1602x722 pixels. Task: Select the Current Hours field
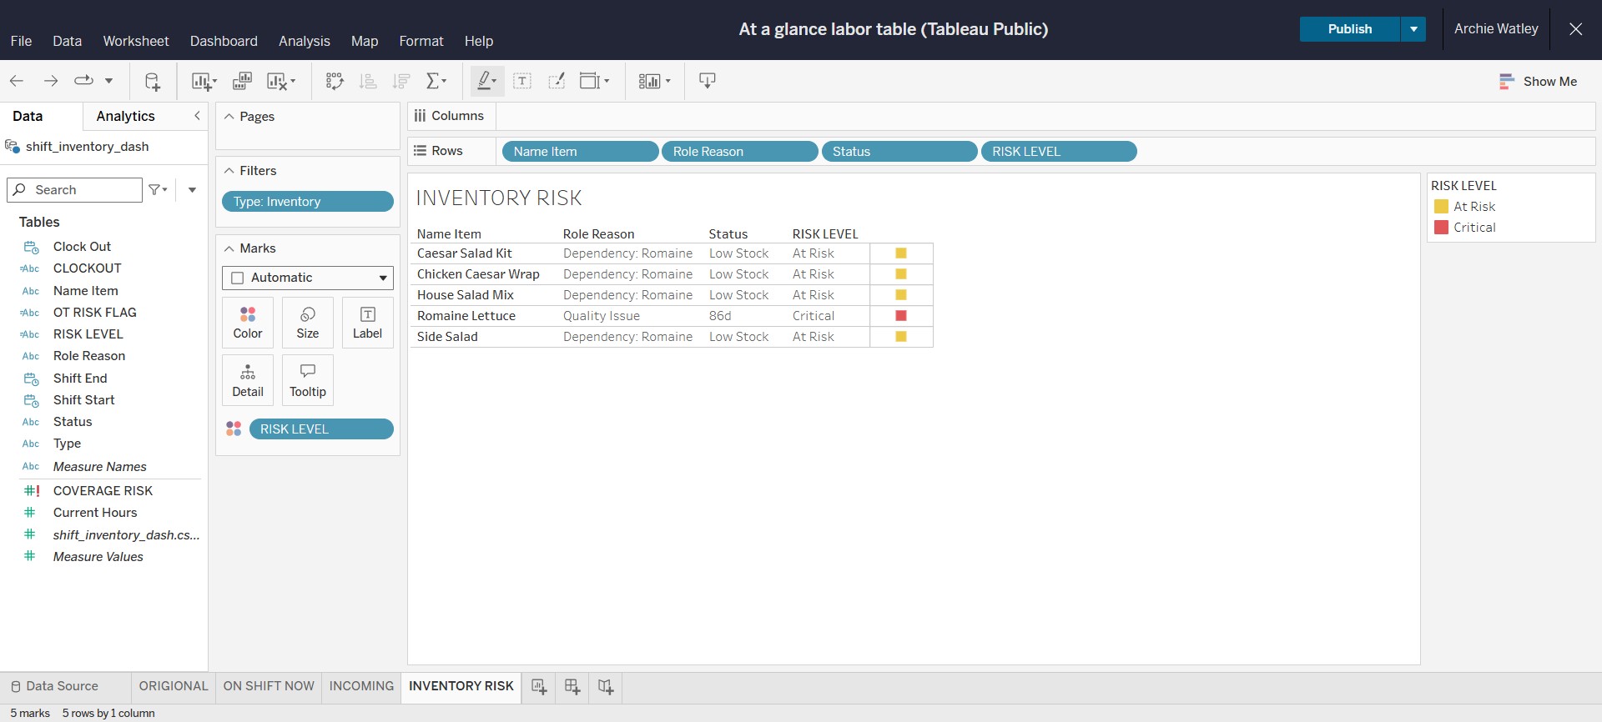[95, 513]
